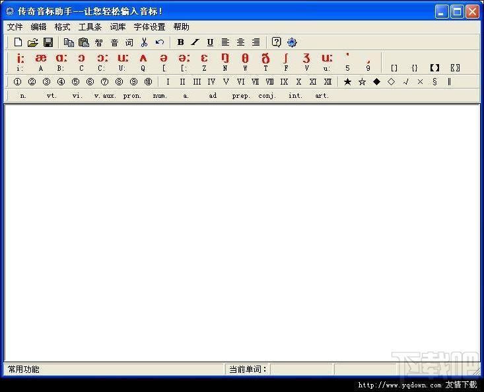Insert the æ phonetic symbol
This screenshot has width=484, height=392.
[x=41, y=62]
